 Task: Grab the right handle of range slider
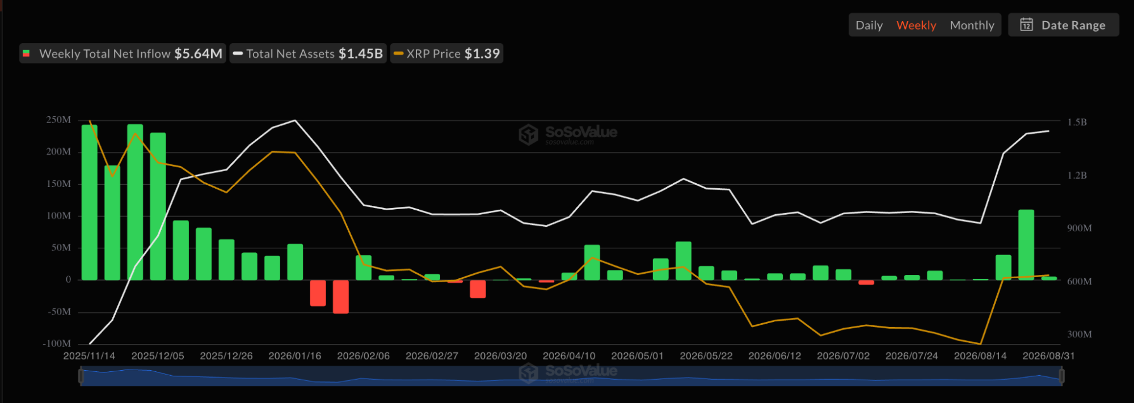pos(1061,376)
